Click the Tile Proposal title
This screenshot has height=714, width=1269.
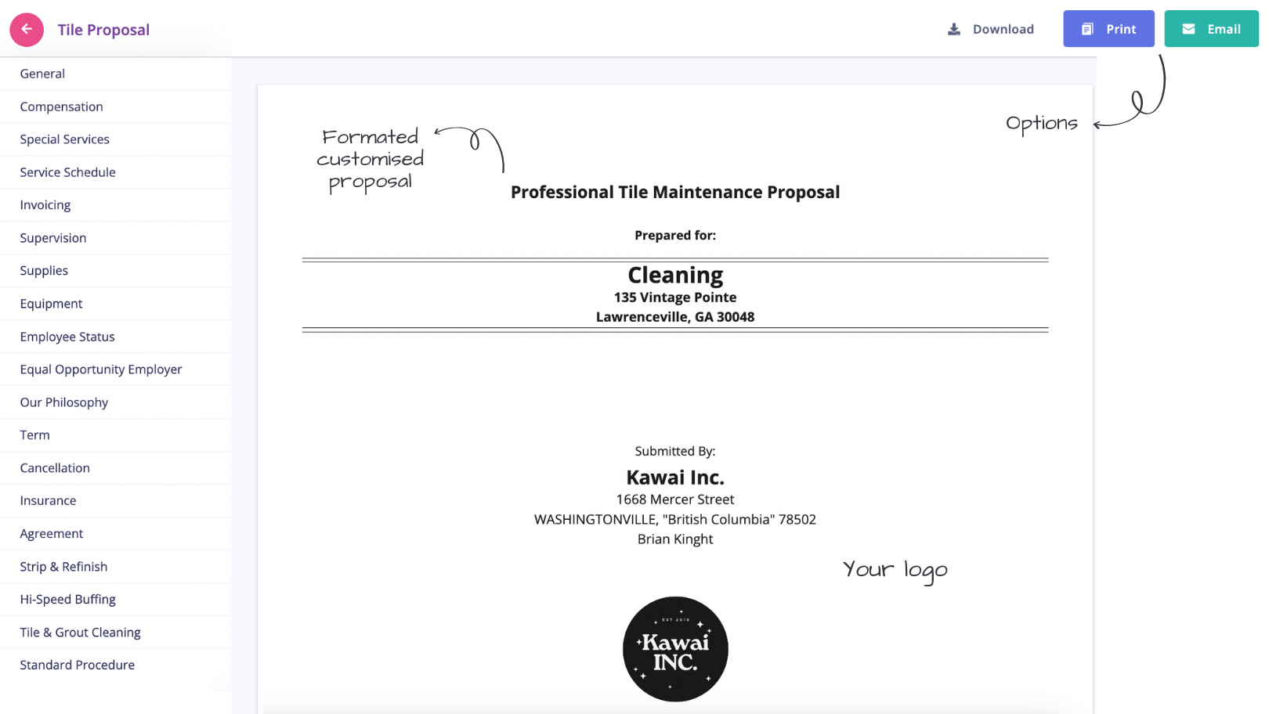click(103, 29)
